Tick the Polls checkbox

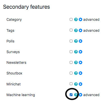pyautogui.click(x=71, y=41)
